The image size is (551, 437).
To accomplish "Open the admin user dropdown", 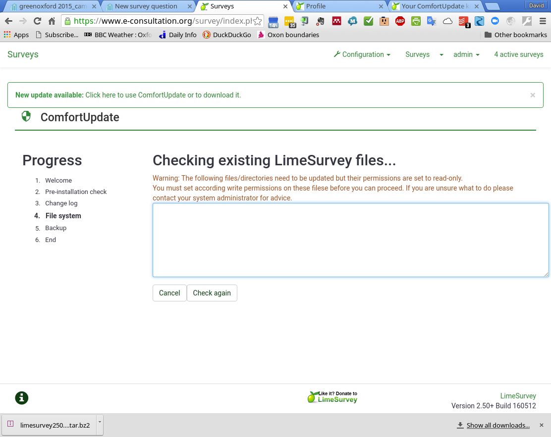I will pos(466,54).
